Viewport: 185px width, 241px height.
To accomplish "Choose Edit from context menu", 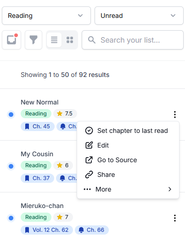I will pos(128,145).
